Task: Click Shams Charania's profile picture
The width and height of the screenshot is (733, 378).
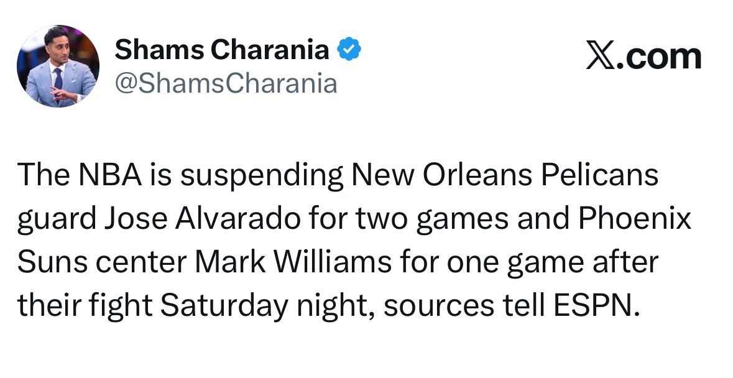Action: point(57,65)
